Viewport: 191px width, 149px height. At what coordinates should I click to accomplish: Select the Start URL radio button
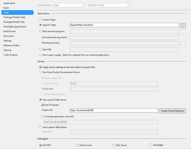click(x=40, y=49)
